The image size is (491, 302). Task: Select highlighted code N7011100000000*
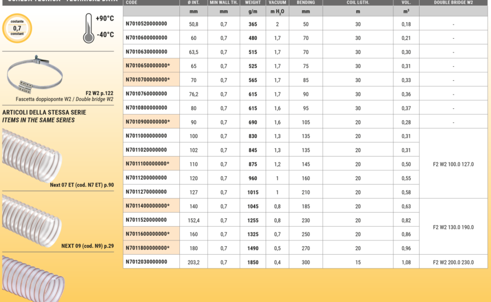(148, 164)
